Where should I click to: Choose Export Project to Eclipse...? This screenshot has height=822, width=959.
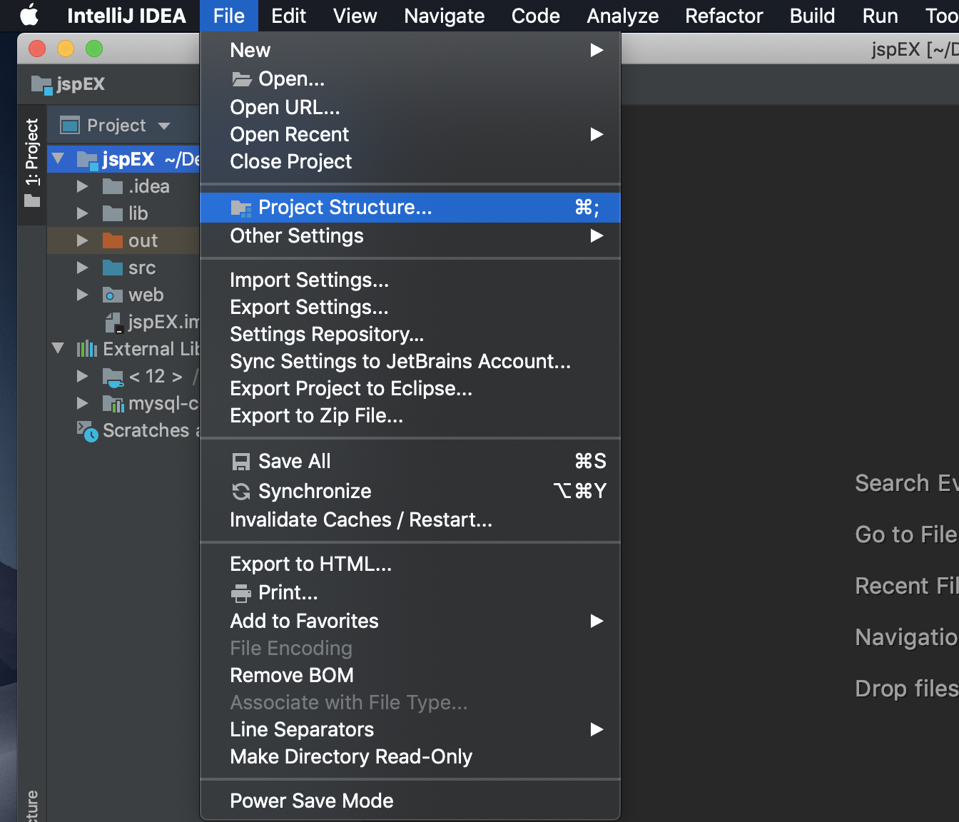(410, 388)
